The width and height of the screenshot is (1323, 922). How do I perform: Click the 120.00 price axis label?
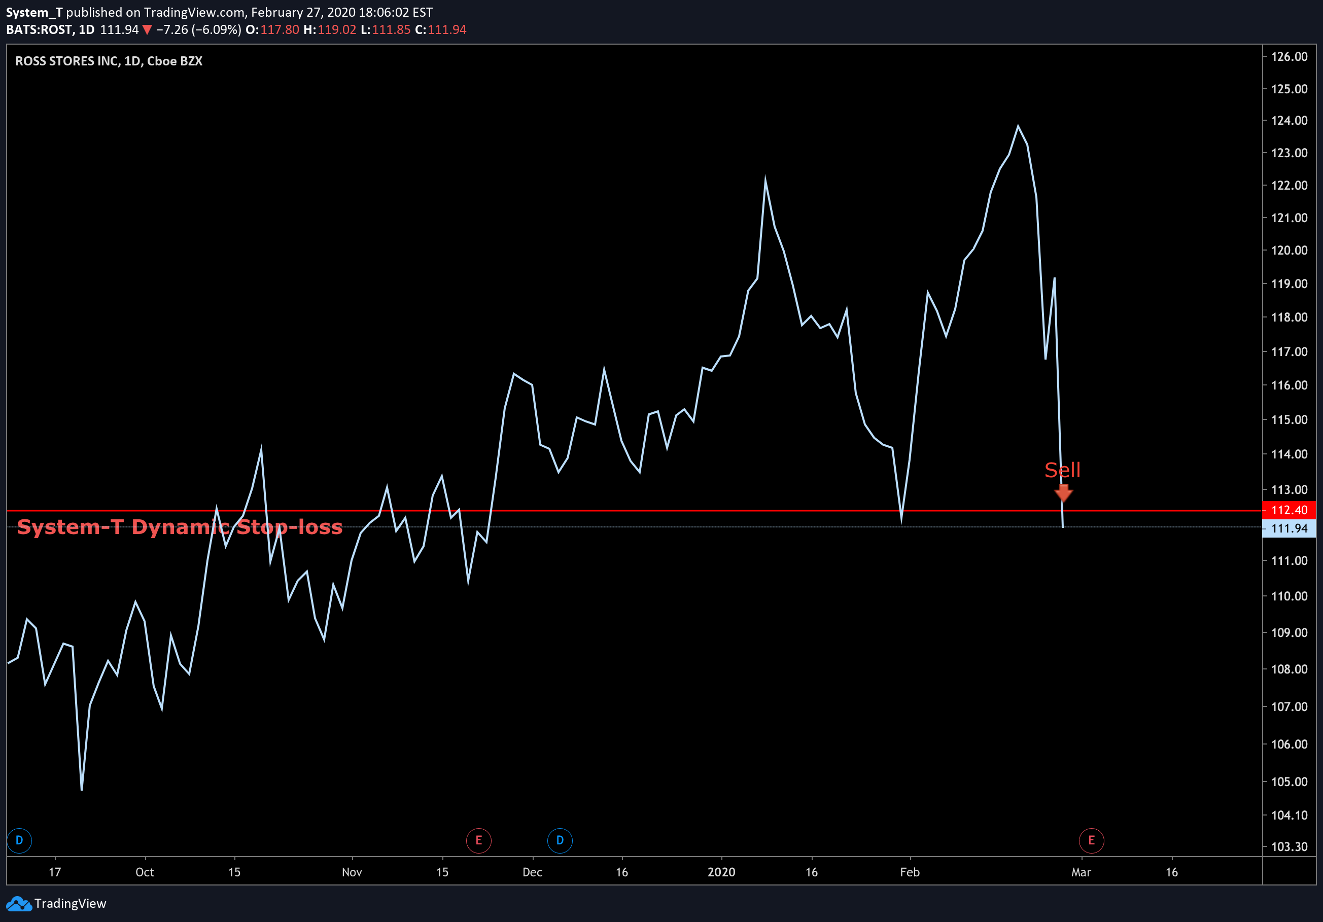point(1290,250)
